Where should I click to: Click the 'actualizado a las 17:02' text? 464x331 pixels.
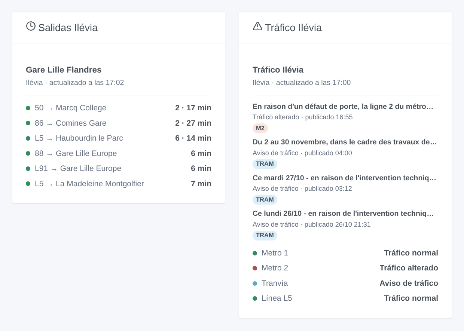point(86,82)
